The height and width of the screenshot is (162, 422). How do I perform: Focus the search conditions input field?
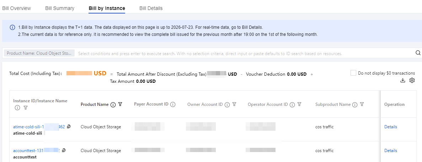[x=245, y=53]
